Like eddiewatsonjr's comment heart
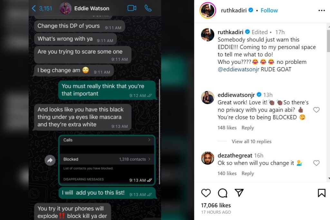 [316, 110]
